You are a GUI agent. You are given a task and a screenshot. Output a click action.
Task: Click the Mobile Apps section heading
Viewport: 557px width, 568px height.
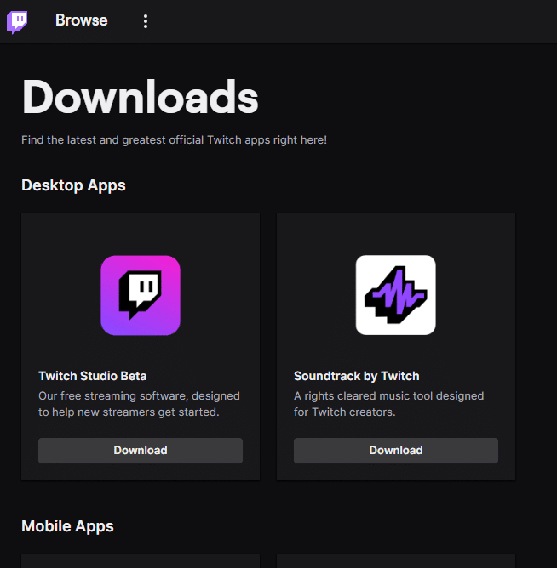[x=67, y=526]
